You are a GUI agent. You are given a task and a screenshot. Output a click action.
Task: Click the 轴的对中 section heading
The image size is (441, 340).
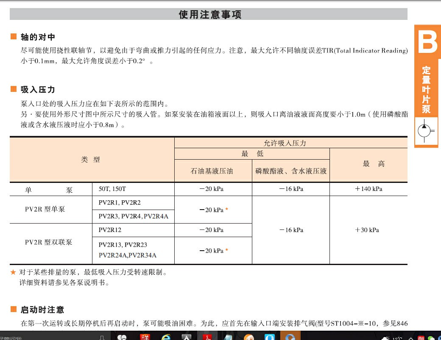tap(38, 37)
